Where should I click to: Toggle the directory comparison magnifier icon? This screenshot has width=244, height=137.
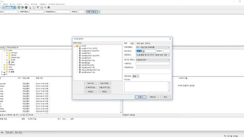42,8
